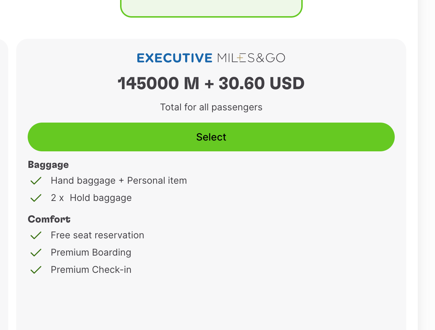Click checkmark beside Premium Check-in

(x=36, y=270)
